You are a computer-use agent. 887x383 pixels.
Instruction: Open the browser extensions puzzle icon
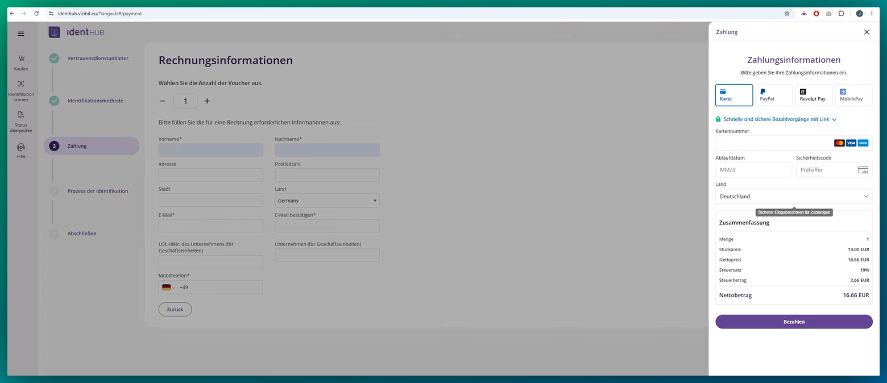[x=842, y=13]
